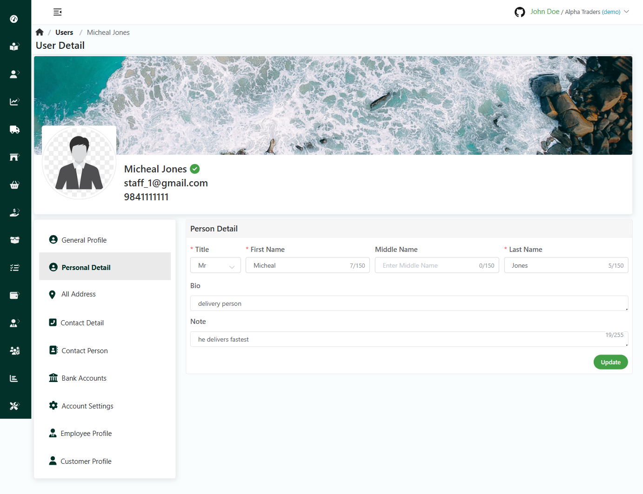
Task: Open the user with tie icon in sidebar
Action: point(14,323)
